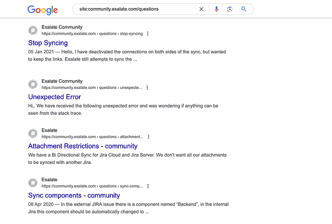Click the questions › attachment... breadcrumb URL
Screen dimensions: 332x224
pyautogui.click(x=92, y=137)
